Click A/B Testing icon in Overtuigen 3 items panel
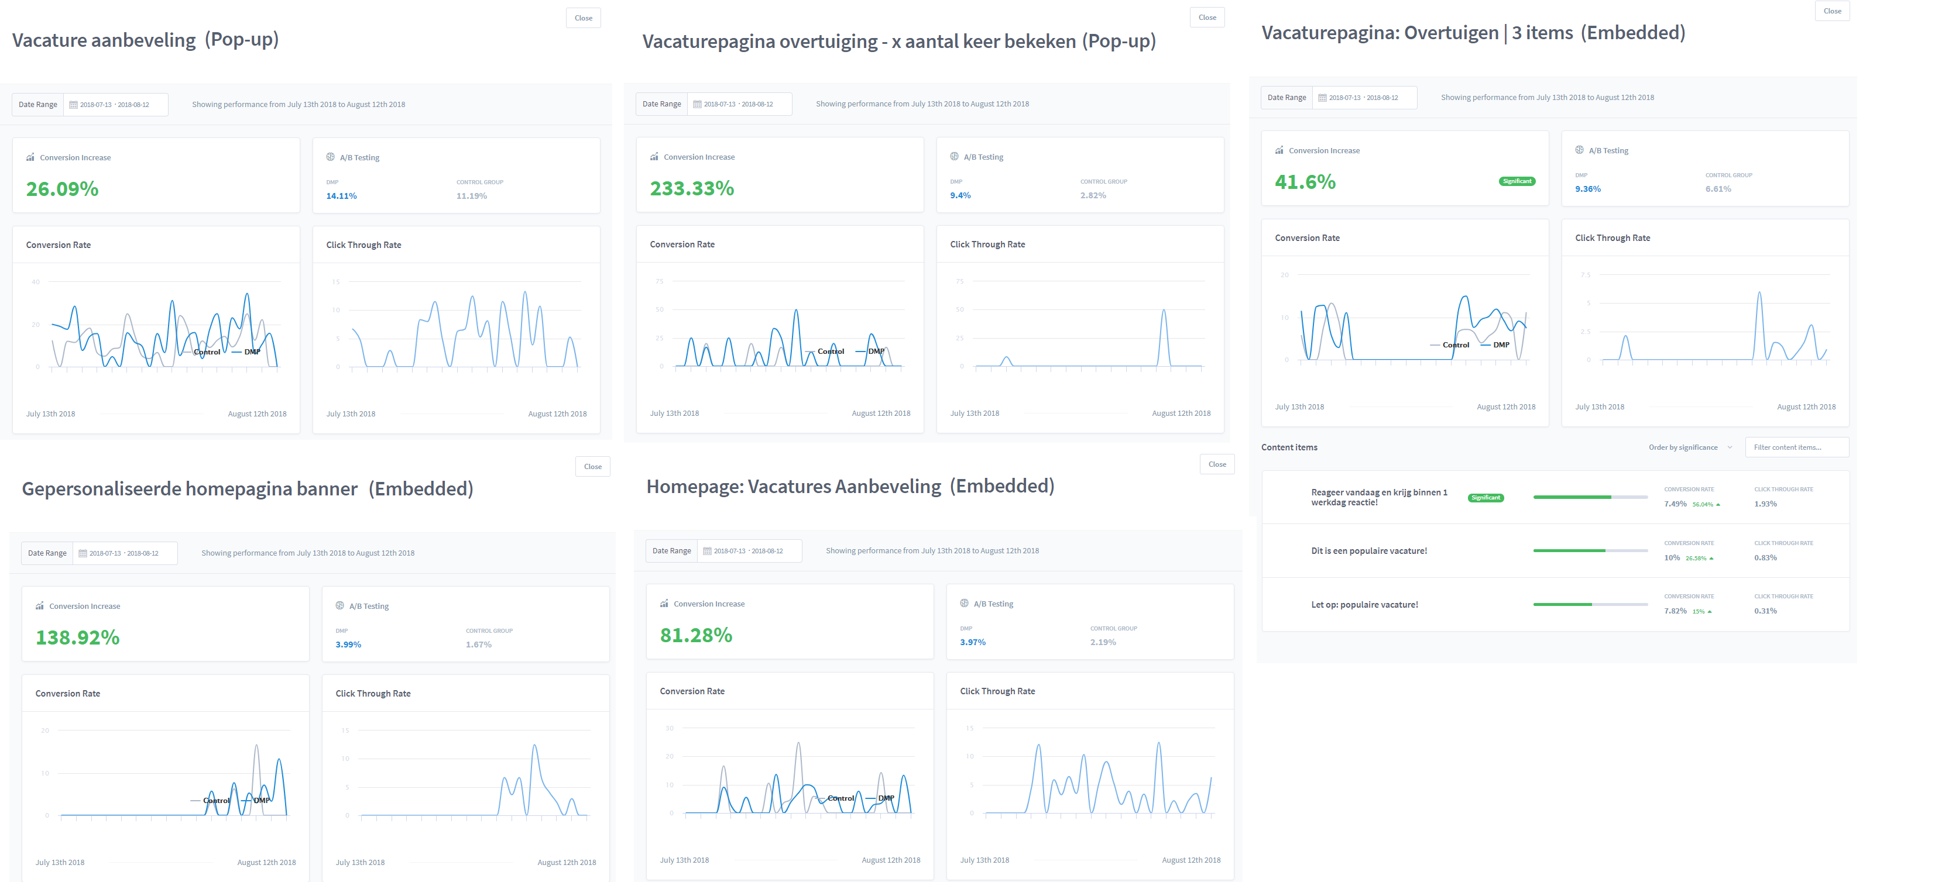This screenshot has width=1935, height=882. (1579, 150)
